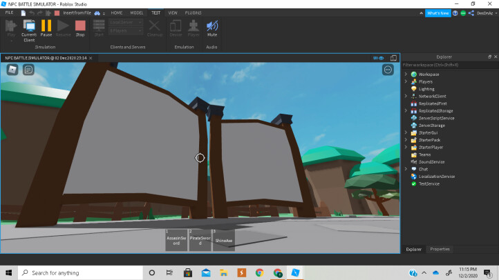Collapse the ribbon with the up chevron
This screenshot has width=499, height=280.
422,13
